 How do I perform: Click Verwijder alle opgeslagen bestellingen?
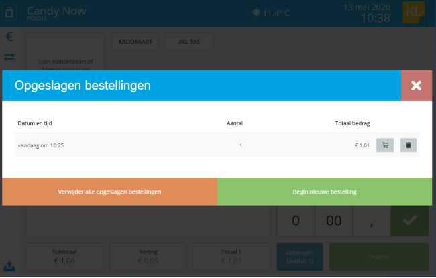pos(109,192)
